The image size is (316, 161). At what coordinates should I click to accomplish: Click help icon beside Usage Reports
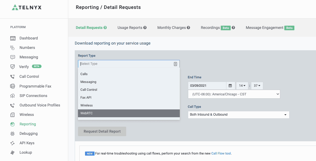point(145,28)
